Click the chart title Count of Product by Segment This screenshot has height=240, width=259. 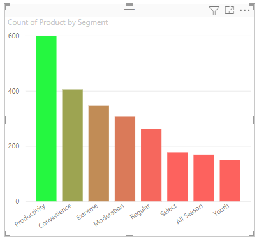pyautogui.click(x=58, y=22)
